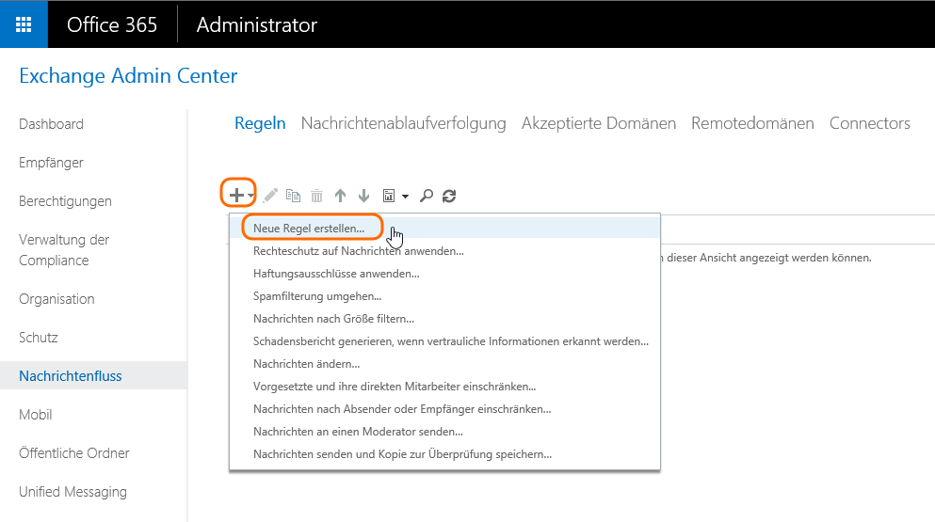The height and width of the screenshot is (522, 935).
Task: Expand the report icon dropdown arrow
Action: point(405,196)
